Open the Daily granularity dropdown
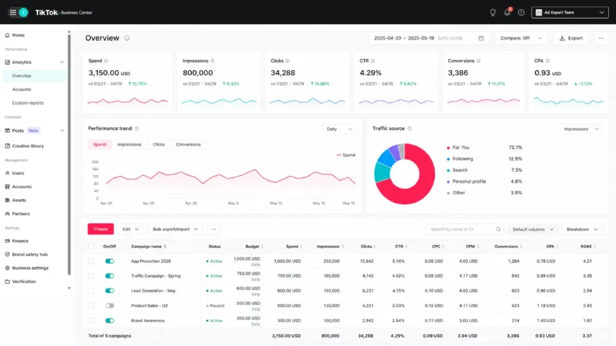 339,129
